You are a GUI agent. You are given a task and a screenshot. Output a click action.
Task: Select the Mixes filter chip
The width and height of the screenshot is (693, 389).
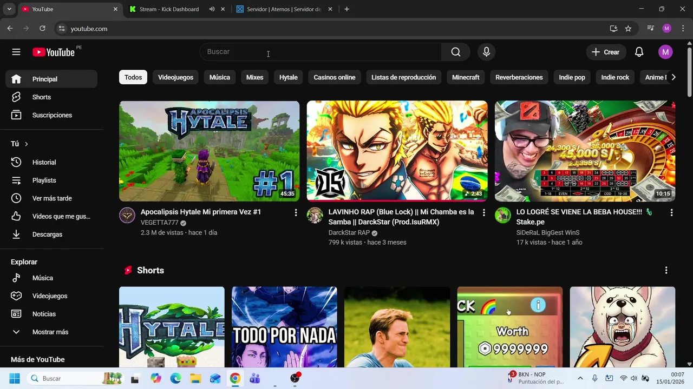[254, 77]
